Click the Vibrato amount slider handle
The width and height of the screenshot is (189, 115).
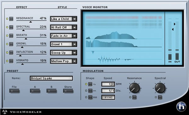pos(22,64)
